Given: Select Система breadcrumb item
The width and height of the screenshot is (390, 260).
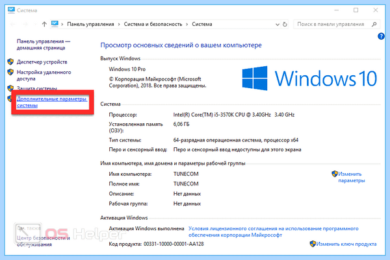Looking at the screenshot, I should tap(202, 24).
